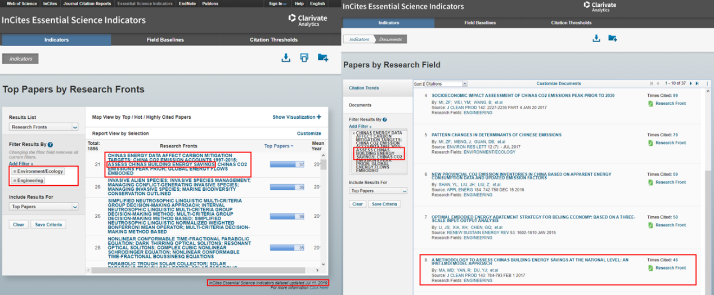Click 'Click Here' for more information link
The height and width of the screenshot is (295, 714).
point(319,288)
